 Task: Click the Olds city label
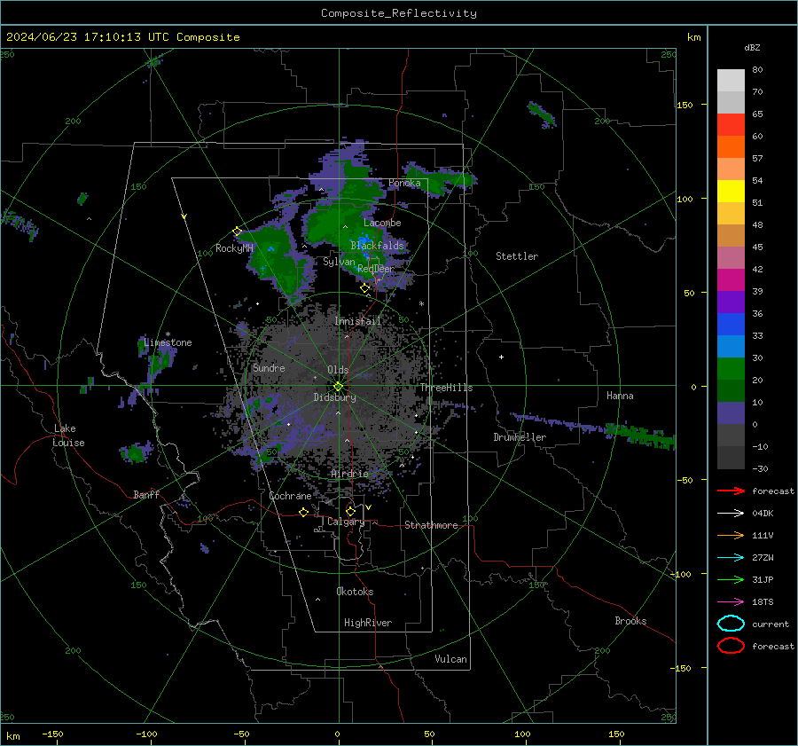(x=338, y=370)
